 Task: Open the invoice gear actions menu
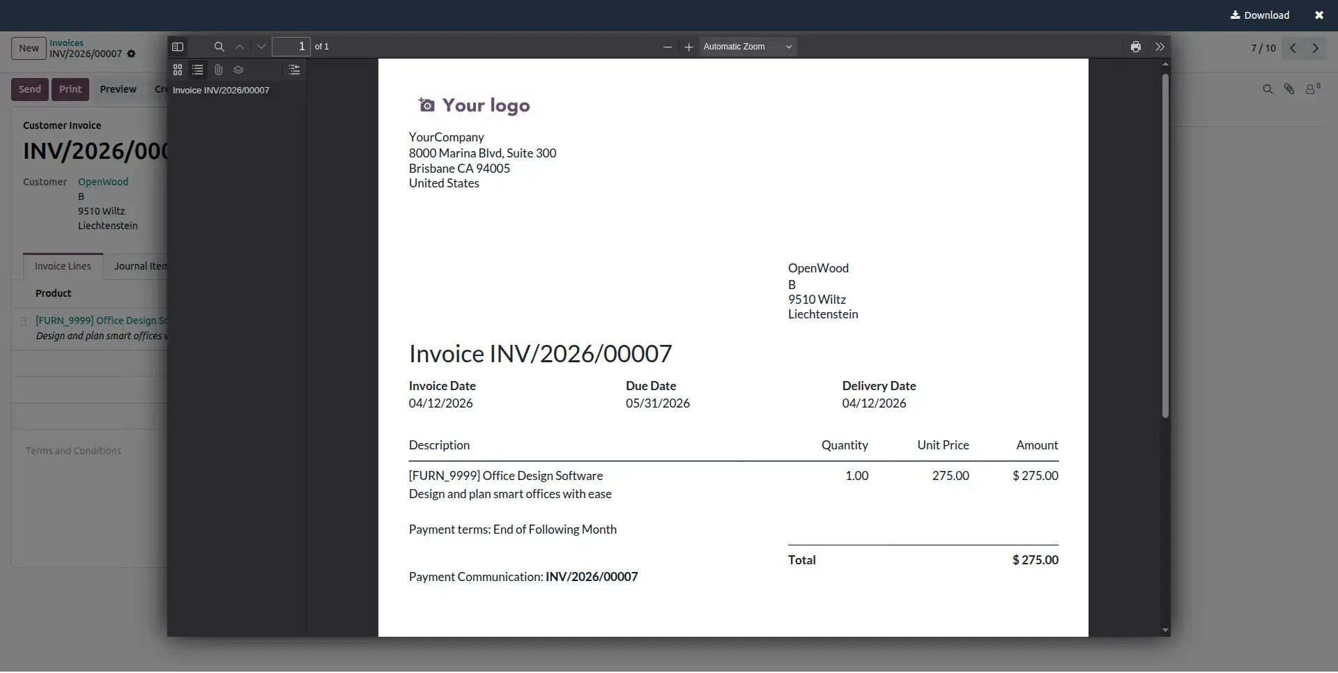pos(131,54)
